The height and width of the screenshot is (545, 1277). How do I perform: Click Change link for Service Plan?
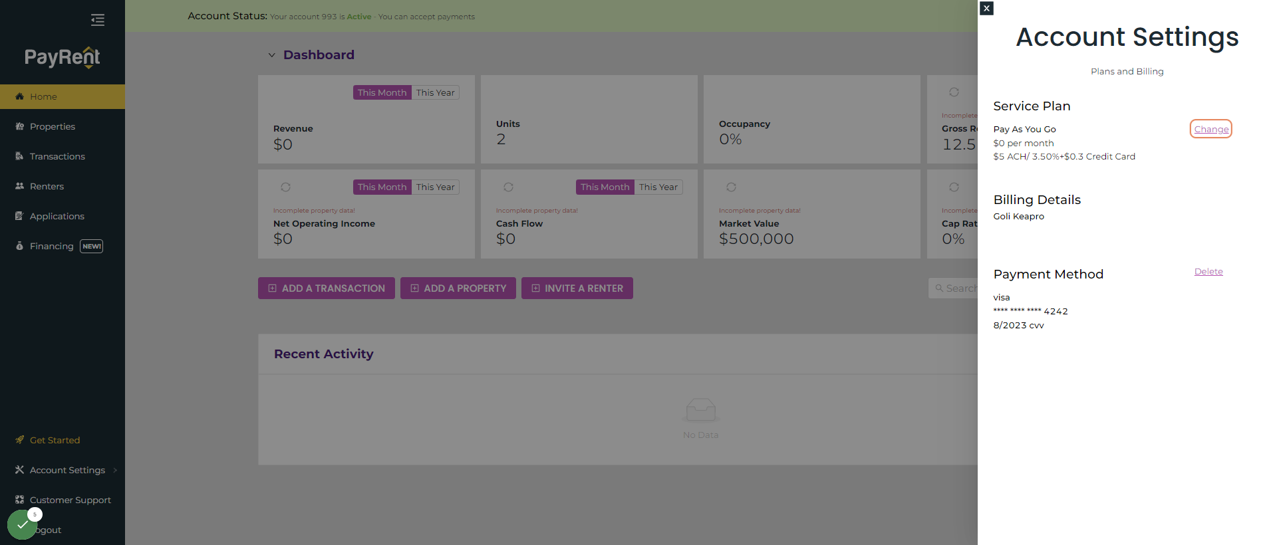click(x=1211, y=129)
